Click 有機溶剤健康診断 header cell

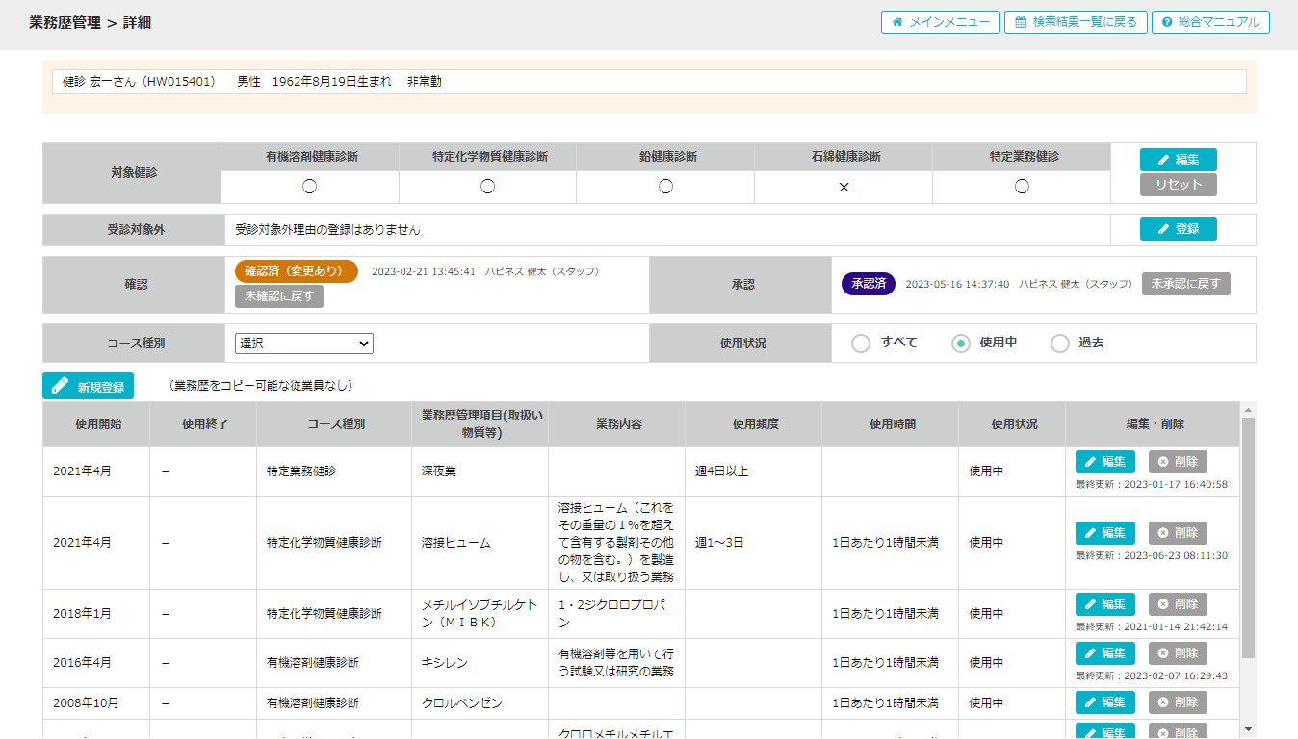click(x=310, y=157)
